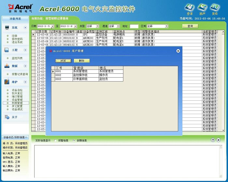Restore the real-time info panel window

pyautogui.click(x=213, y=140)
